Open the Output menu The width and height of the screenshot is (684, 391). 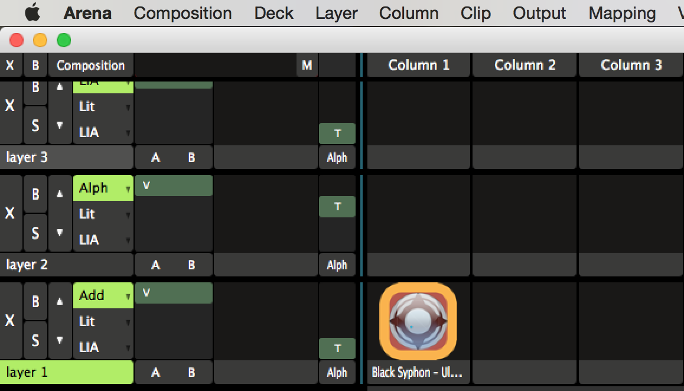[x=539, y=13]
